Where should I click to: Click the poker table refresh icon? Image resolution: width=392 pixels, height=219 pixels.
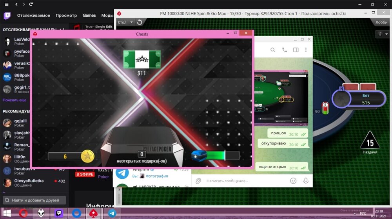[x=140, y=22]
